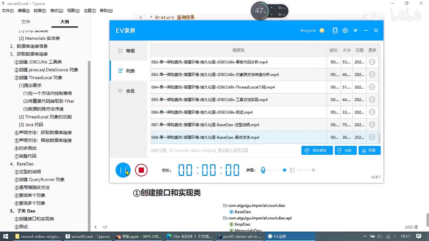Viewport: 429px width, 241px height.
Task: Collapse Typora sidebar with left arrow icon
Action: point(96,227)
